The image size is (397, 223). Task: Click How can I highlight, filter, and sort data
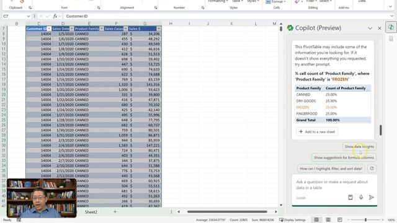pos(331,168)
